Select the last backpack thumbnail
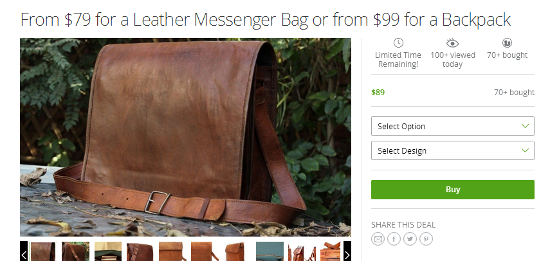This screenshot has height=261, width=559. (331, 251)
